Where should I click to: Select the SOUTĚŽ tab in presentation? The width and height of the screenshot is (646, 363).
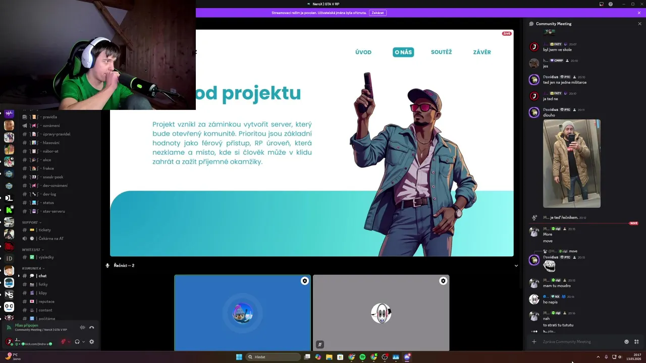pyautogui.click(x=441, y=52)
